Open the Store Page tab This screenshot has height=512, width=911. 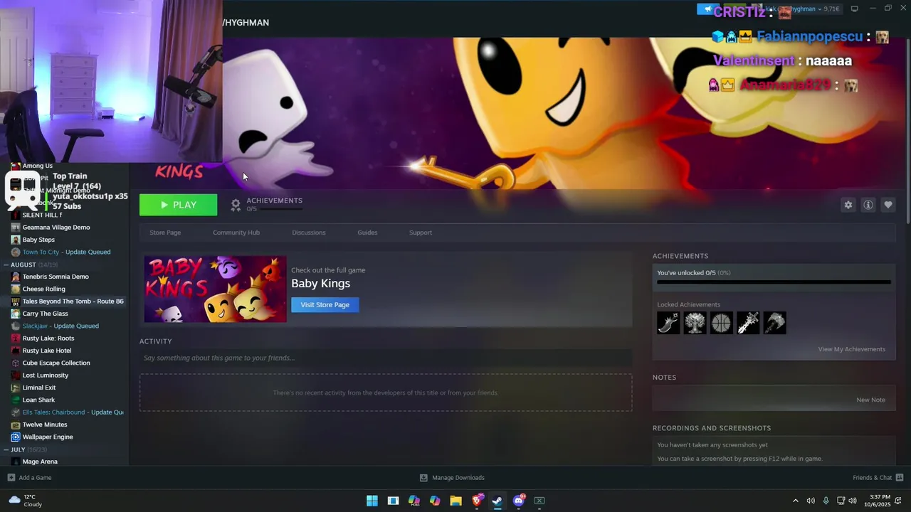point(165,233)
